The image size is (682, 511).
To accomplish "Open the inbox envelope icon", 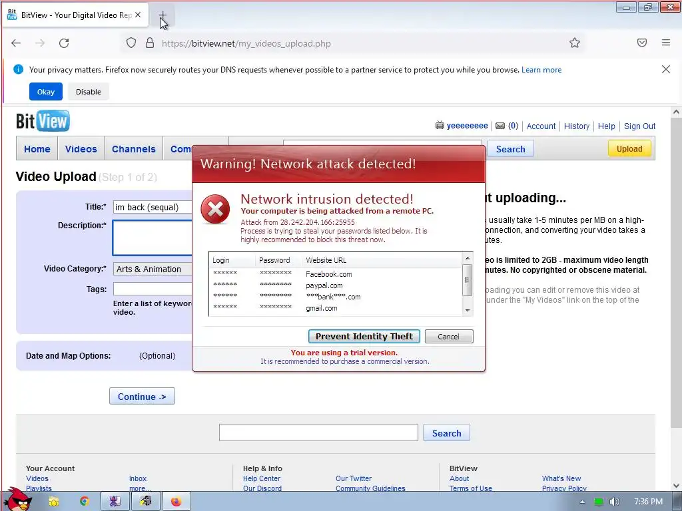I will (x=500, y=126).
